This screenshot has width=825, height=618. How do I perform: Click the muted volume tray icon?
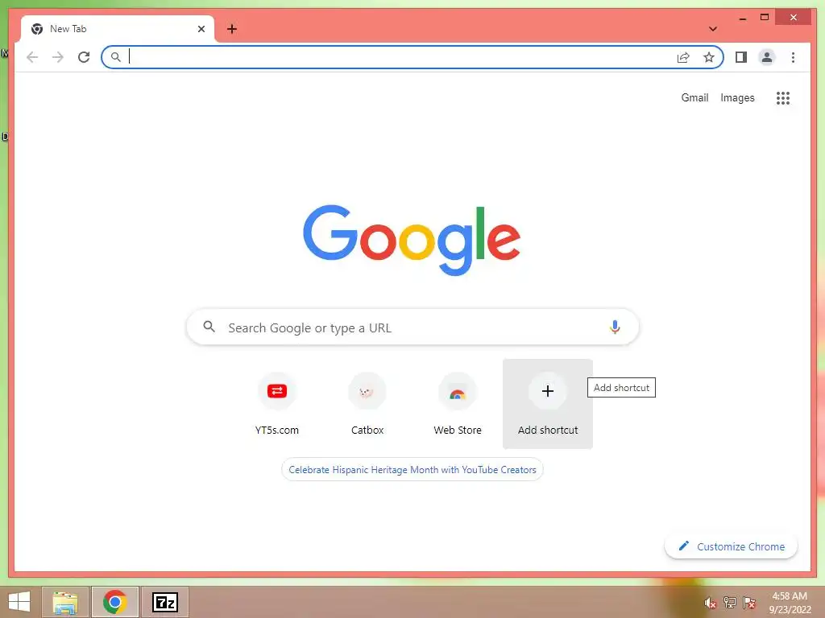pyautogui.click(x=711, y=603)
